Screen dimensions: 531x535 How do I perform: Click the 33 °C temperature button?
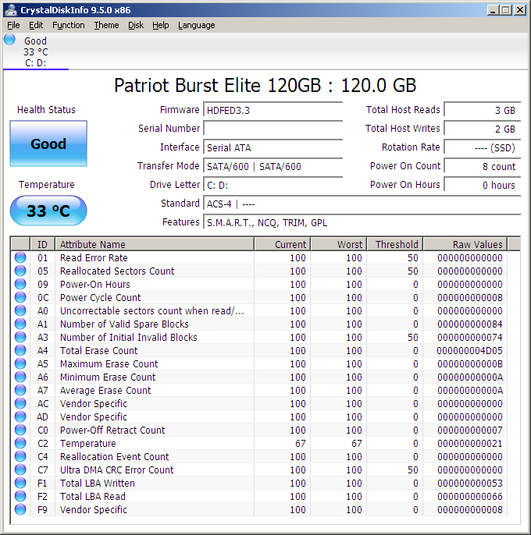[48, 211]
